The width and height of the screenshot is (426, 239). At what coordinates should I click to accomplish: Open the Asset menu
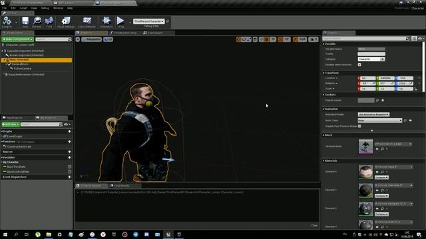click(x=23, y=8)
